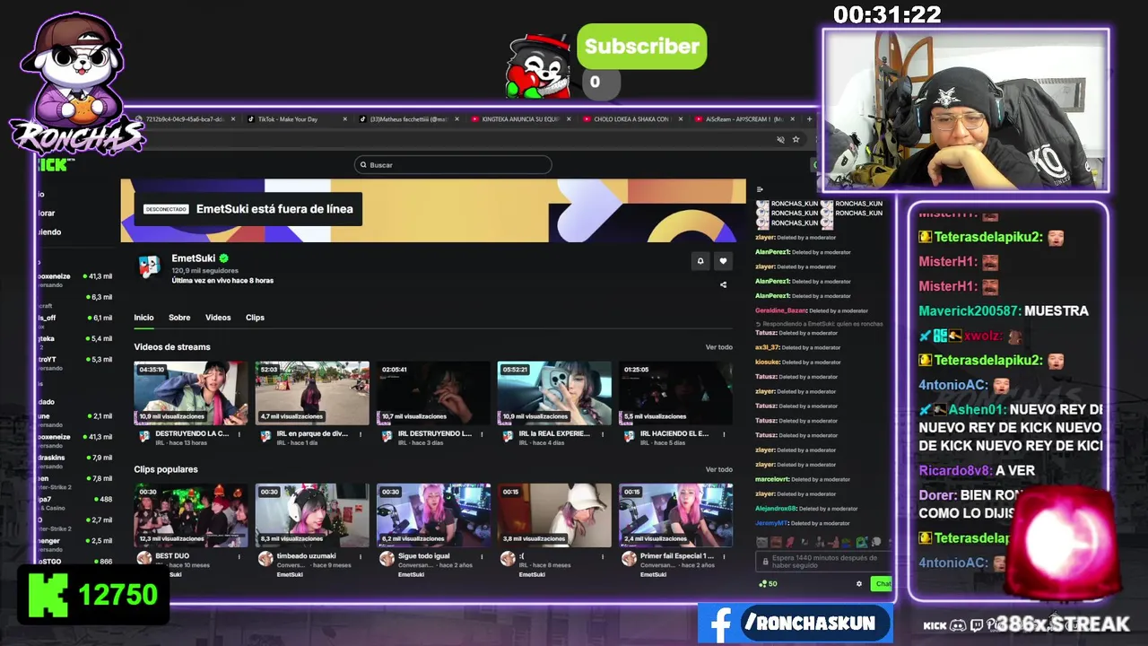Open the IRL la REAL EXPERIE... thumbnail
The image size is (1148, 646).
point(554,393)
